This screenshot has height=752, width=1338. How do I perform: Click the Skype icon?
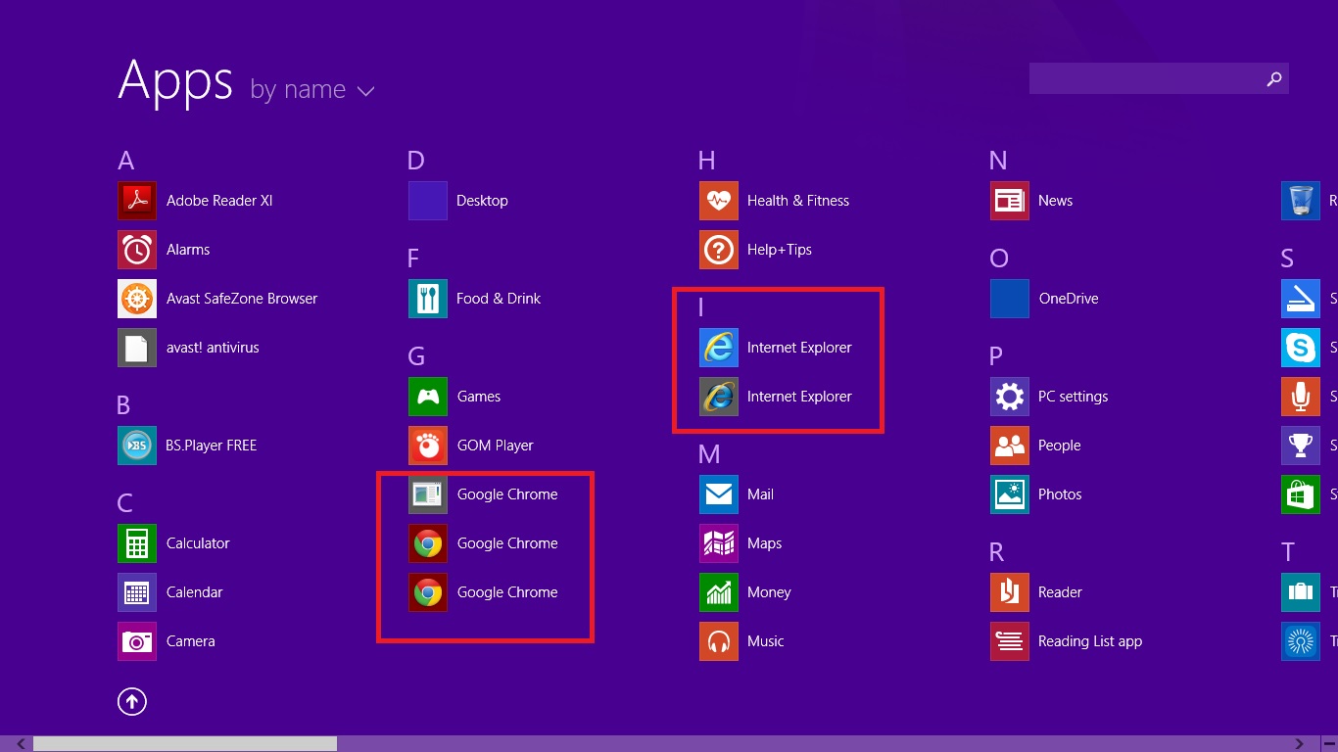1301,348
